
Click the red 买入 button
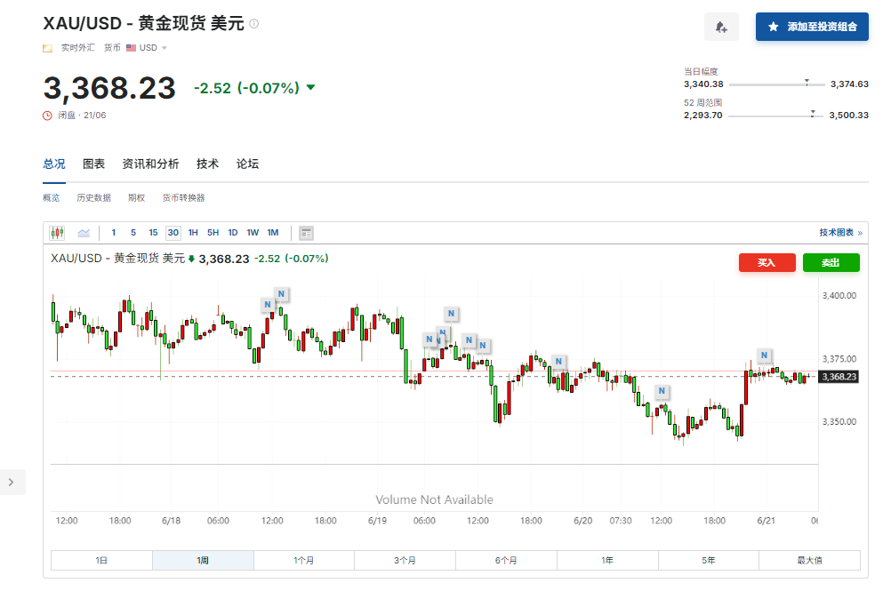click(x=766, y=262)
